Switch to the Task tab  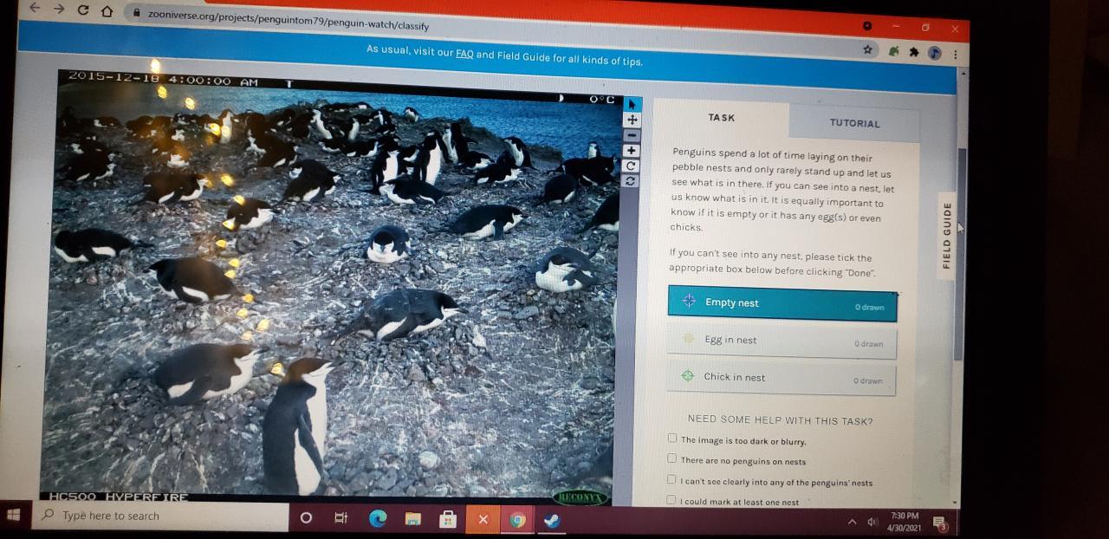coord(721,118)
